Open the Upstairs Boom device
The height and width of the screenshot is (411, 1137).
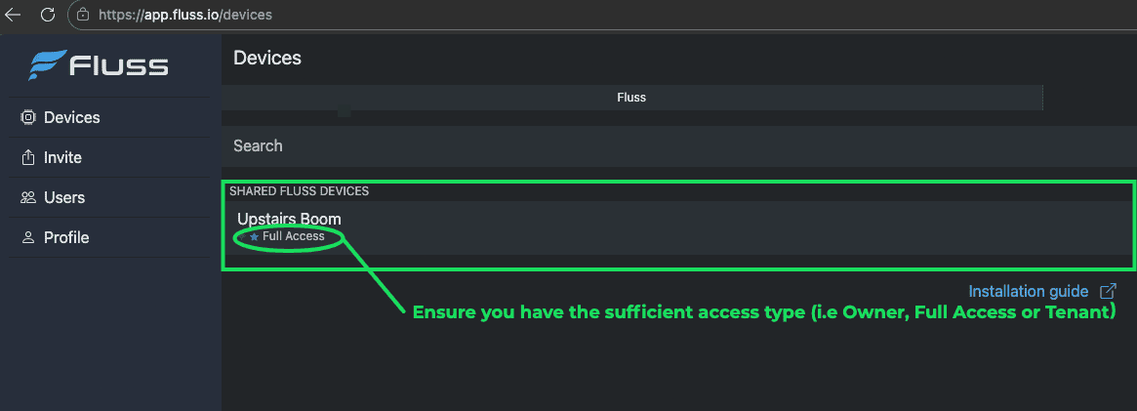click(289, 219)
